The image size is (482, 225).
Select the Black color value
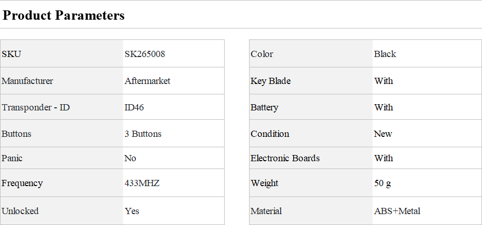point(385,54)
